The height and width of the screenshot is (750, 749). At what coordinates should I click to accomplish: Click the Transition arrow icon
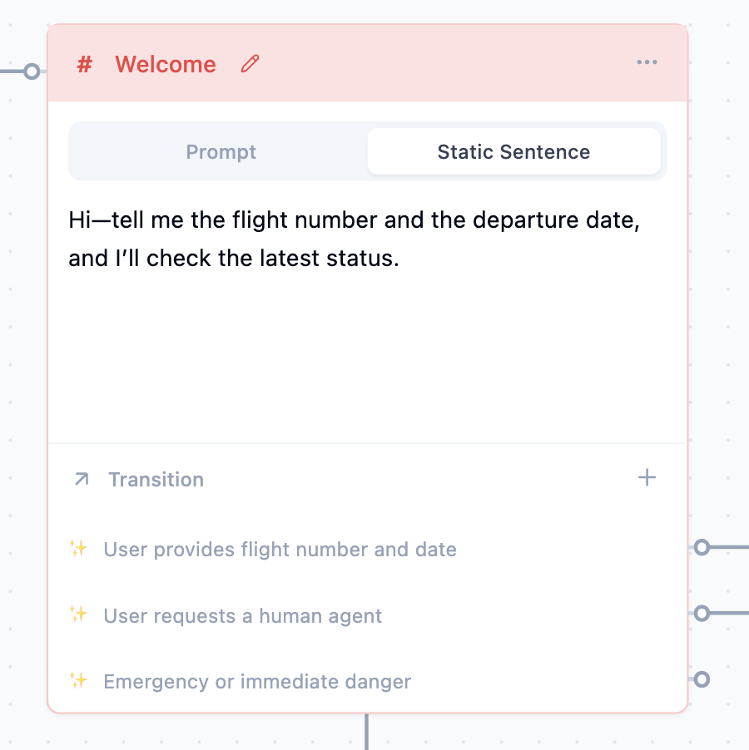pos(81,479)
